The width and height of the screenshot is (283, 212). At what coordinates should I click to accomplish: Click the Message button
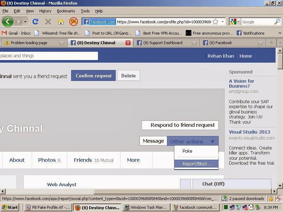pos(153,141)
